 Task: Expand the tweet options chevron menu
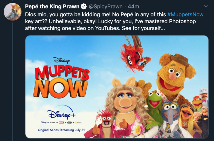pyautogui.click(x=206, y=6)
